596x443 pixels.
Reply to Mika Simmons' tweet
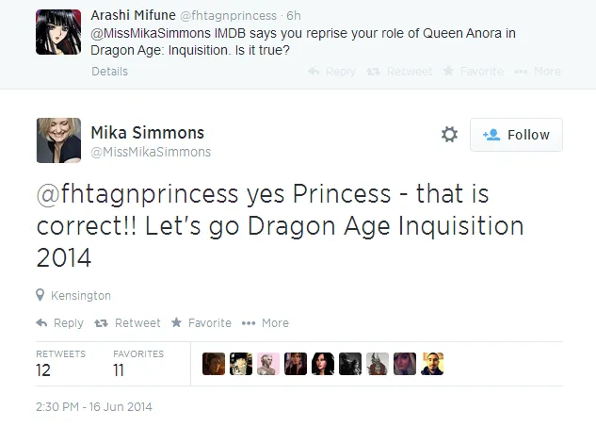tap(59, 322)
